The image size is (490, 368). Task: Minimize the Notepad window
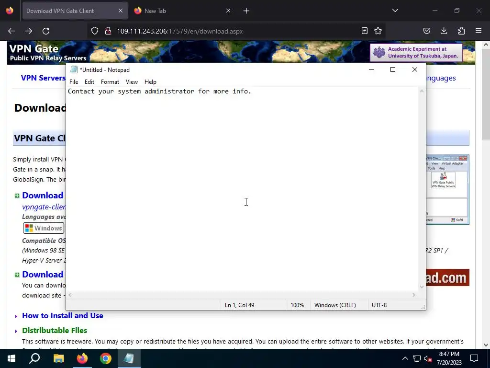(x=371, y=69)
